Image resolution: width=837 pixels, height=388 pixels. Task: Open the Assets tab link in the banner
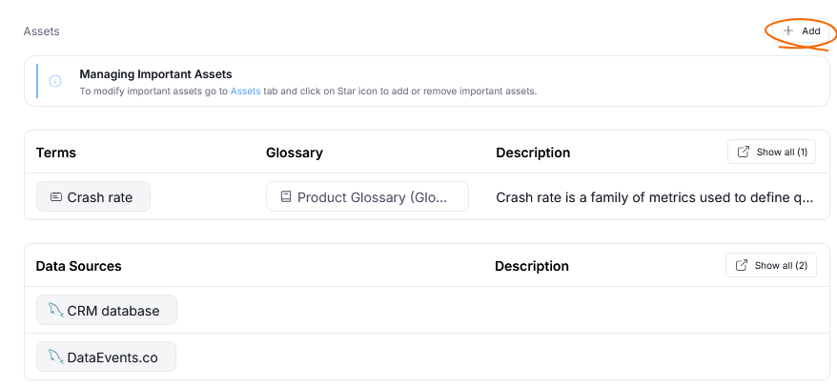(x=245, y=92)
